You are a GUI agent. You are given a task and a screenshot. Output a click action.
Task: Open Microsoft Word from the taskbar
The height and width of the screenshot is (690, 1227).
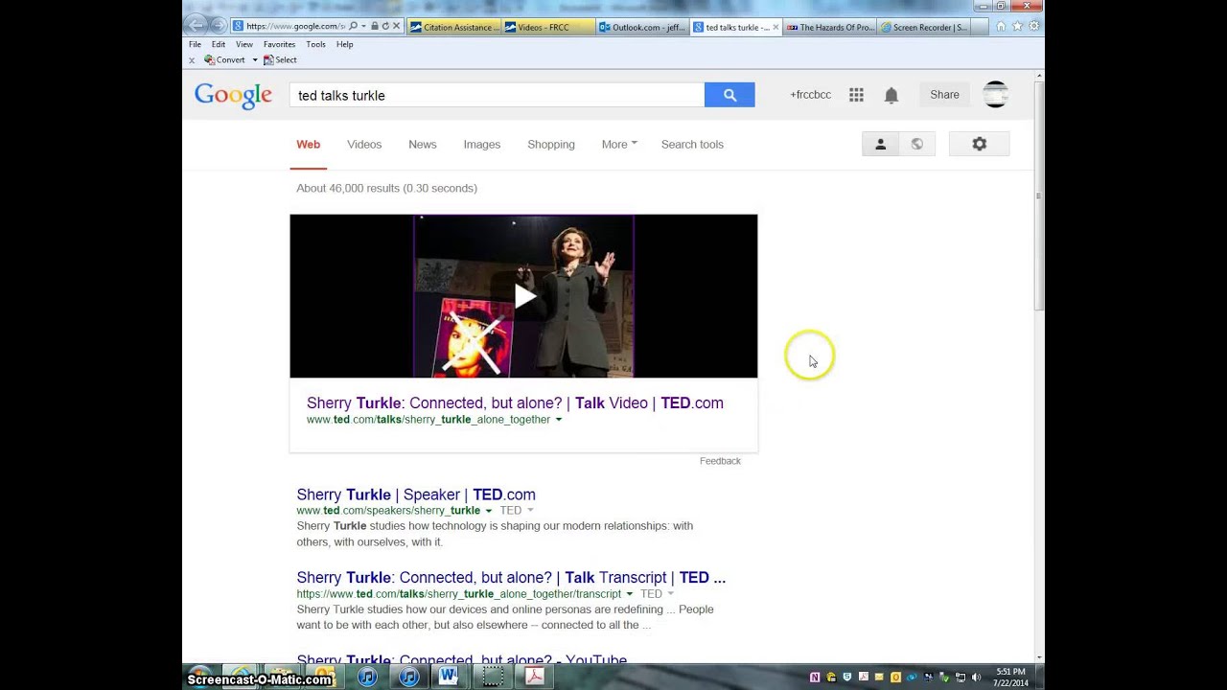449,677
